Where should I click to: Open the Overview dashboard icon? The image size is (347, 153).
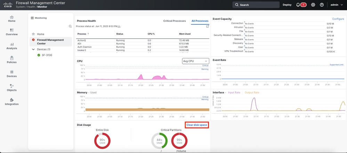coord(12,30)
